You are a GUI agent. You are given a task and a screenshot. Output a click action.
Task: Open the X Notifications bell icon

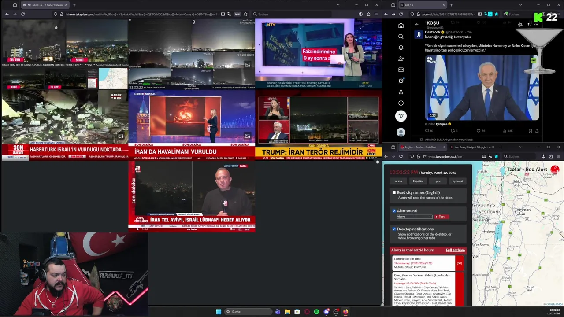[x=401, y=48]
